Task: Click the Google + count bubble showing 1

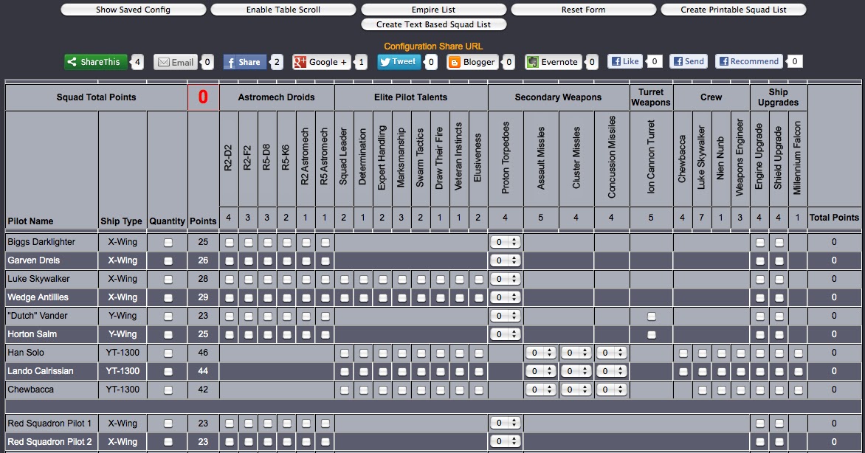Action: coord(361,62)
